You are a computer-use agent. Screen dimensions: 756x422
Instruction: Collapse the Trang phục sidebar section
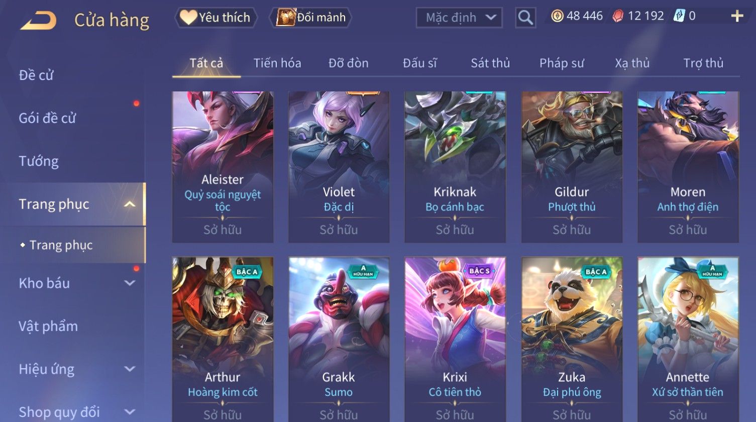(130, 204)
